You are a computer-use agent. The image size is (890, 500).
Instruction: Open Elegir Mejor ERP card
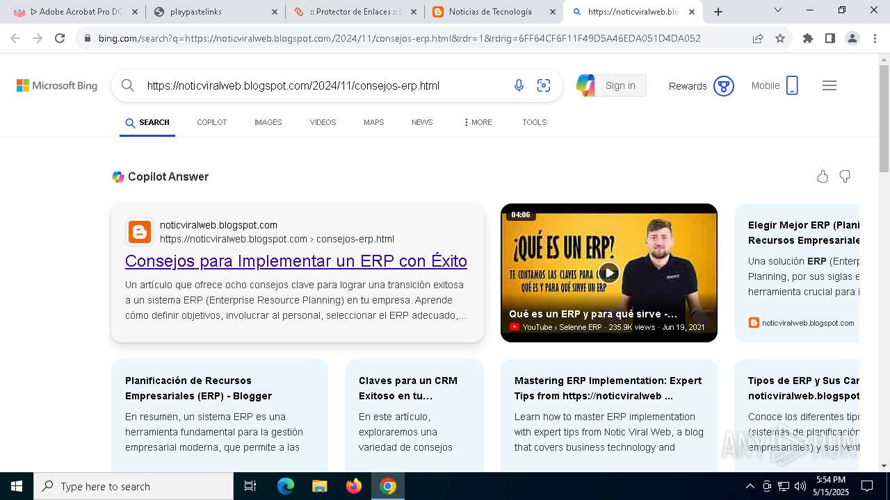[x=797, y=272]
